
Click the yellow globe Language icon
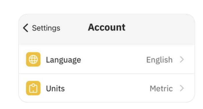(33, 59)
